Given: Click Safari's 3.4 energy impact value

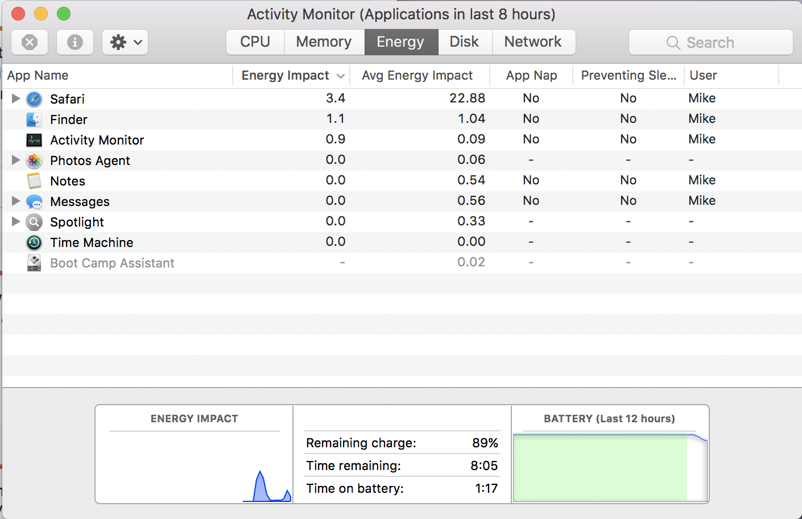Looking at the screenshot, I should tap(336, 98).
